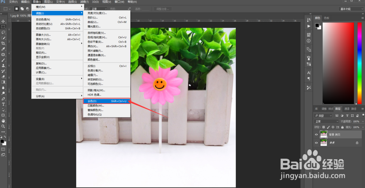The width and height of the screenshot is (365, 188).
Task: Open the 滤镜(T) menu
Action: (84, 2)
